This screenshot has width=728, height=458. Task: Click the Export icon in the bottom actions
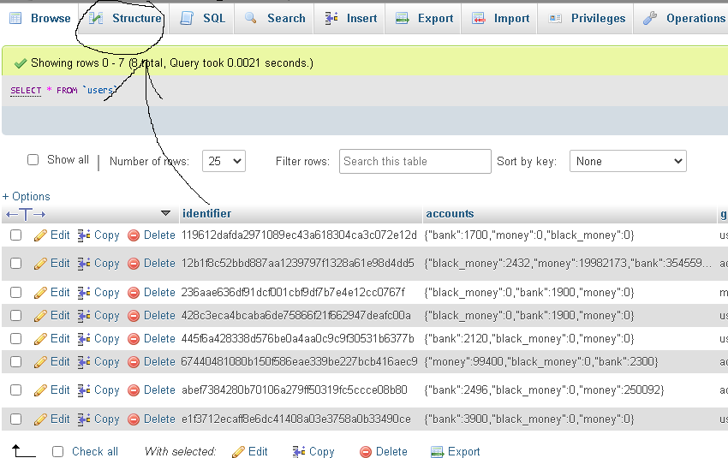[x=437, y=452]
